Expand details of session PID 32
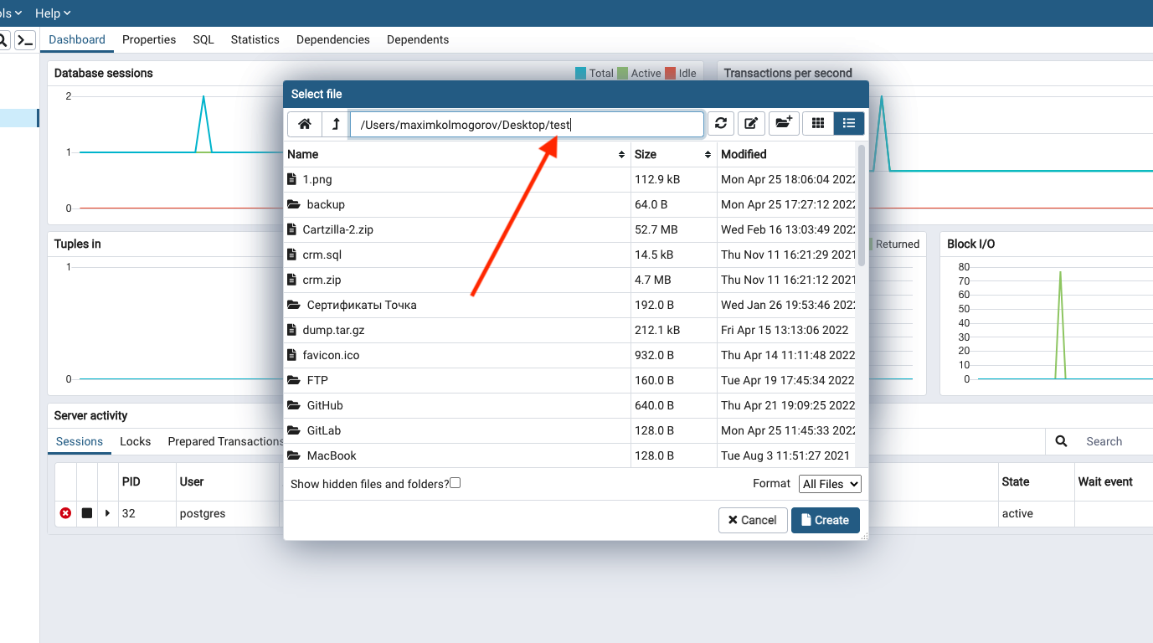1153x643 pixels. point(107,513)
